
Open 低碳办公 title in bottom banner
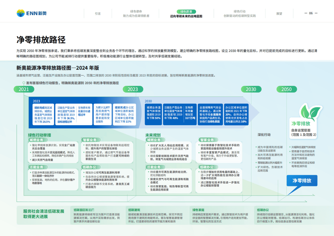click(263, 210)
